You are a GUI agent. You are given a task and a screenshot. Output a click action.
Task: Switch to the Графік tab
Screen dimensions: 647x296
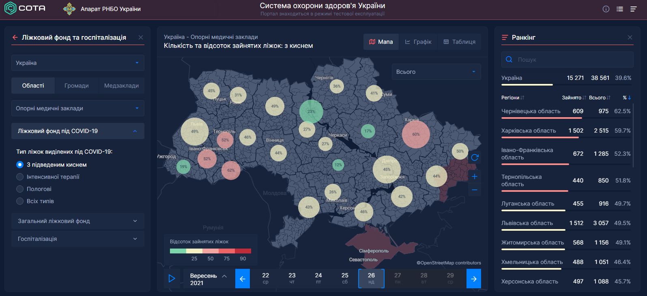418,42
